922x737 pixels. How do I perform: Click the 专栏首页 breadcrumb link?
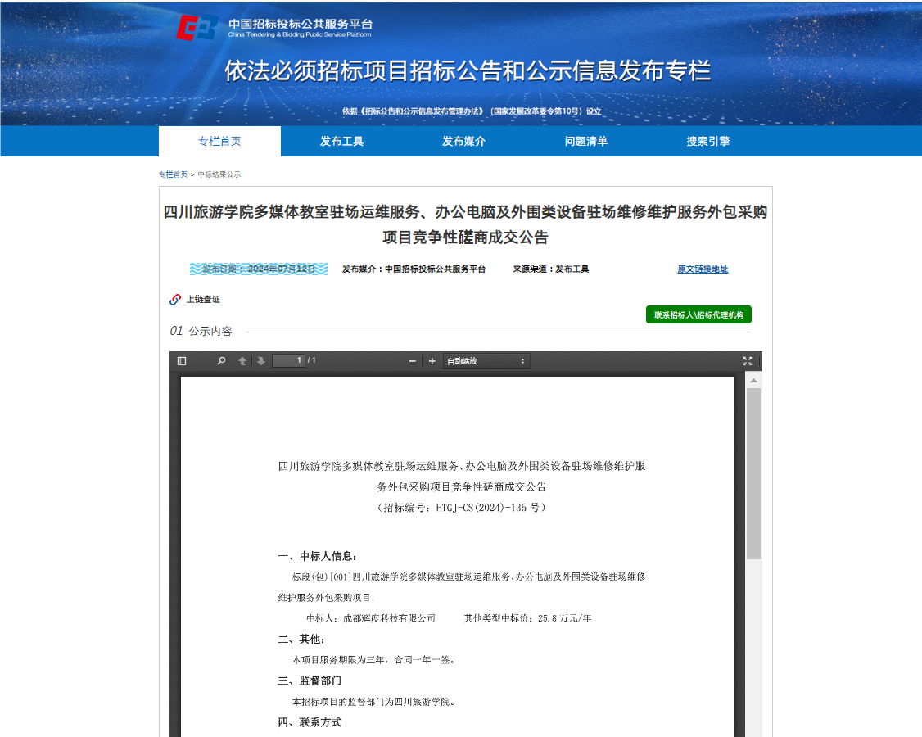[173, 174]
